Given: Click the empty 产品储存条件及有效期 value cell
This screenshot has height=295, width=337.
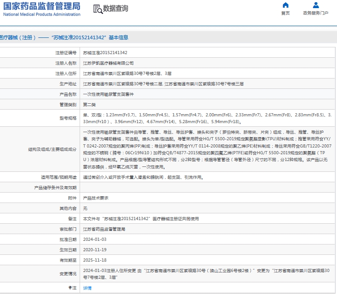Looking at the screenshot, I should 207,188.
